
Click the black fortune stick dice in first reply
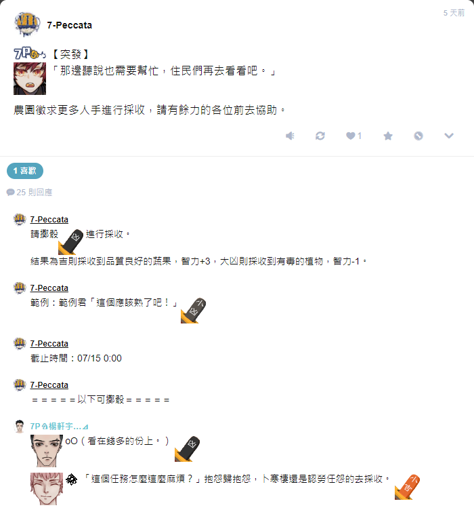(x=70, y=242)
